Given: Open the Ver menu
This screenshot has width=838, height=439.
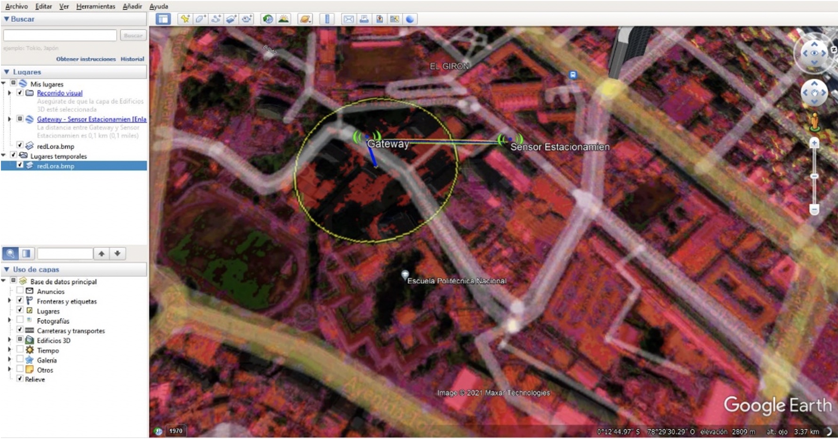Looking at the screenshot, I should tap(64, 6).
